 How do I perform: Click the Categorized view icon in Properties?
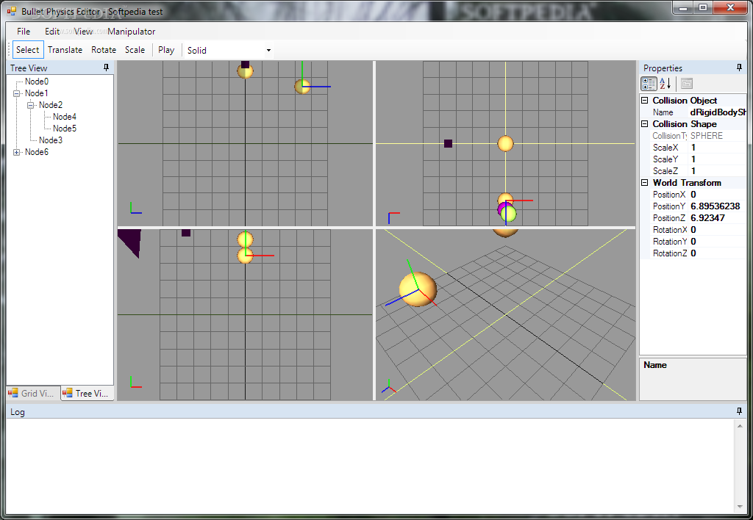649,84
